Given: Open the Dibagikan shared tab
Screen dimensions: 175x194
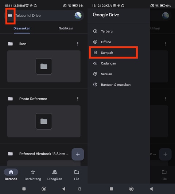Looking at the screenshot, I should (55, 175).
